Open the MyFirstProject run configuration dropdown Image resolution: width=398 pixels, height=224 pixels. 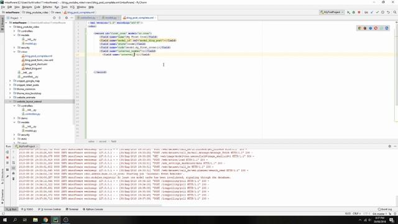(331, 12)
